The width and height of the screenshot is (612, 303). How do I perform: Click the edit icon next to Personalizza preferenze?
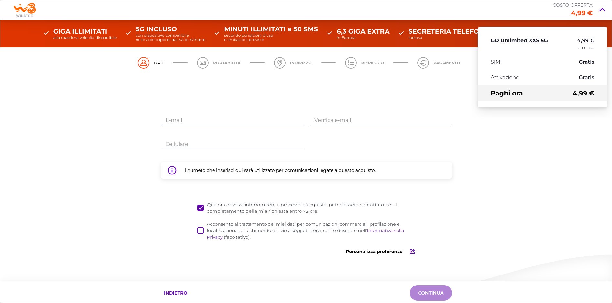(412, 252)
